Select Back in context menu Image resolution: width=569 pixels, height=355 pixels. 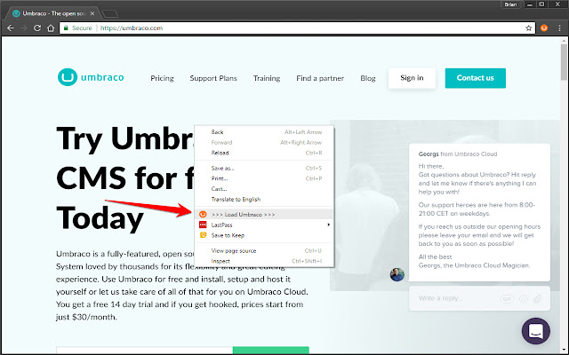(x=264, y=132)
